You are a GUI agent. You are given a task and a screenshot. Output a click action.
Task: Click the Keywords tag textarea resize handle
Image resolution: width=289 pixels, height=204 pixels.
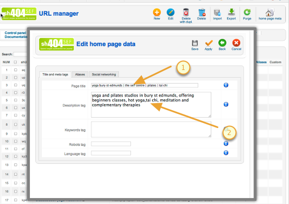(x=210, y=136)
